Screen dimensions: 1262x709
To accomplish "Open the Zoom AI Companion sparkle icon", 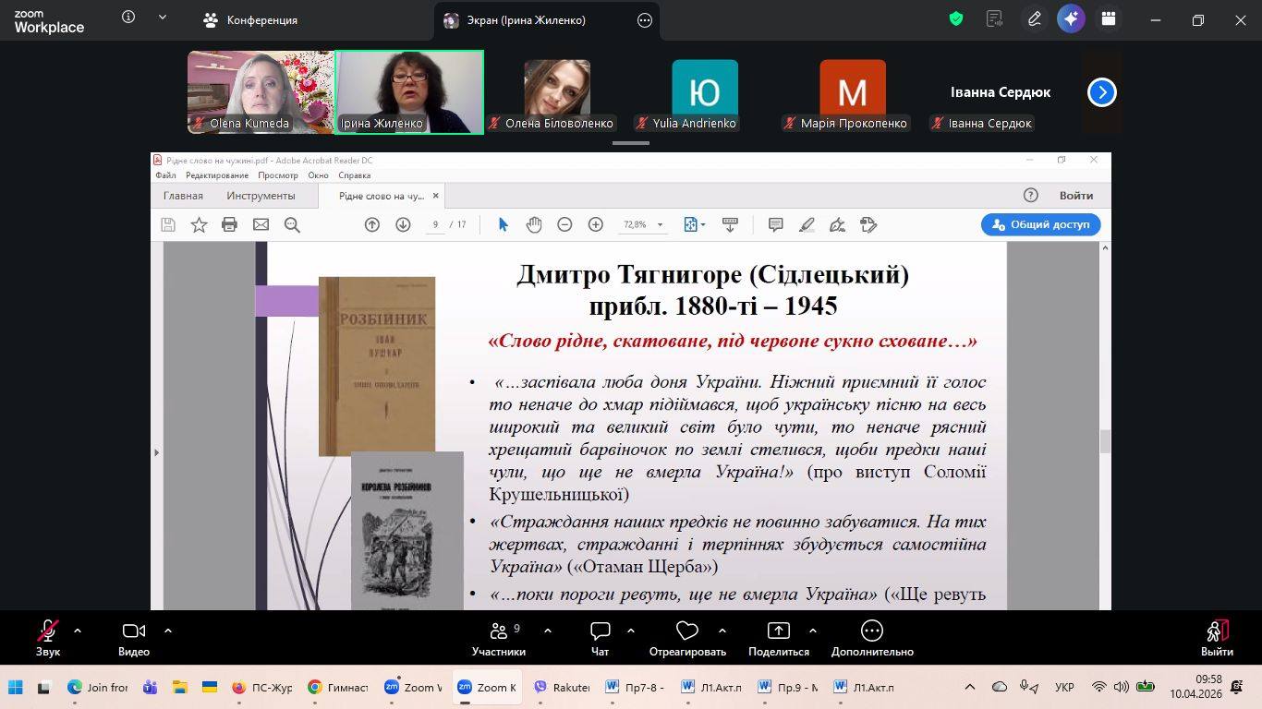I will (1071, 19).
